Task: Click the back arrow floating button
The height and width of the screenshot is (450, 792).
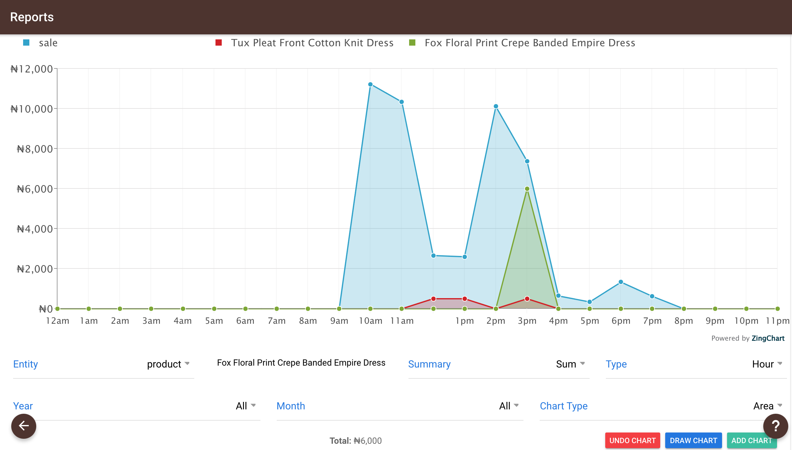Action: 24,426
